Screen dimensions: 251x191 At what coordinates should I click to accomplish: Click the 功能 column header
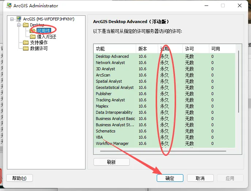pyautogui.click(x=115, y=49)
